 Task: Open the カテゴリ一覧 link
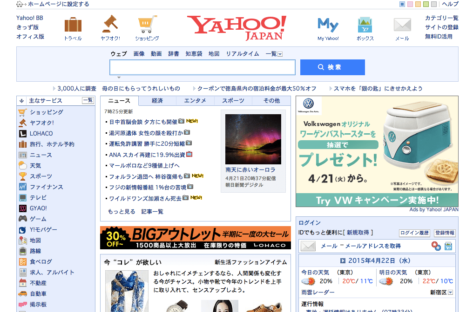pos(442,18)
